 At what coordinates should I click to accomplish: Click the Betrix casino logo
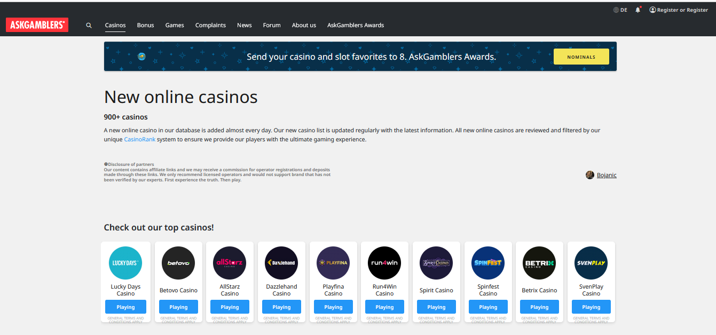tap(539, 263)
